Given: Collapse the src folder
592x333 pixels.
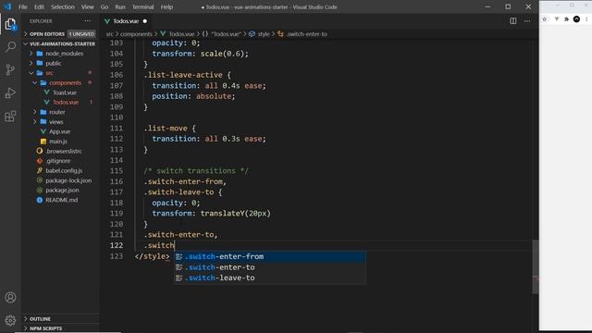Looking at the screenshot, I should pyautogui.click(x=60, y=73).
